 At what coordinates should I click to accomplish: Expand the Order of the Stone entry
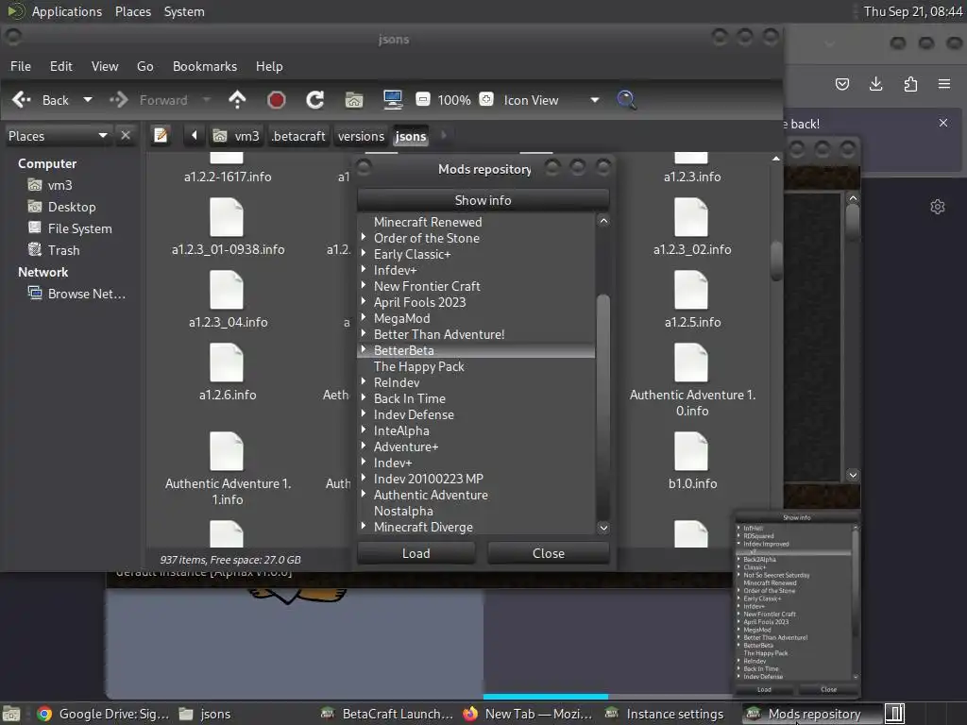364,237
